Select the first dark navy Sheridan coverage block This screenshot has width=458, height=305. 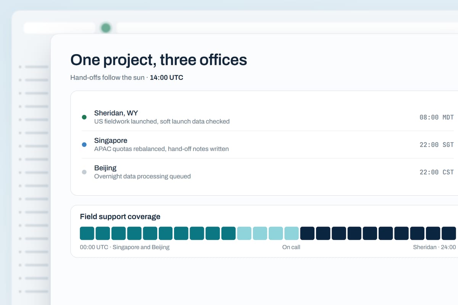click(307, 233)
